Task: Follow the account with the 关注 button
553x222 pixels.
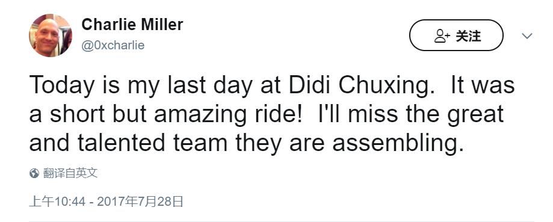Action: click(x=456, y=35)
